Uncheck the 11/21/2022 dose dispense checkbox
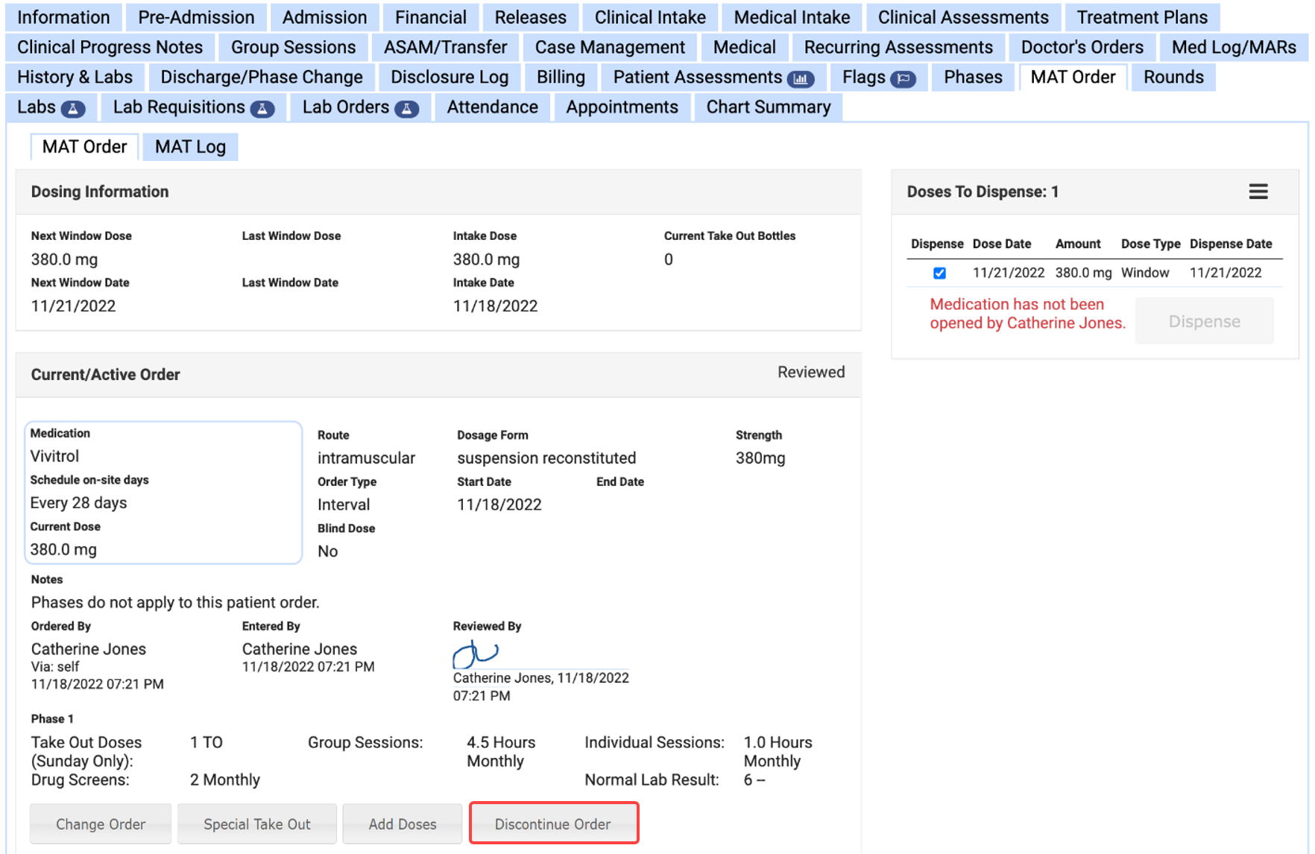This screenshot has width=1315, height=854. point(939,273)
